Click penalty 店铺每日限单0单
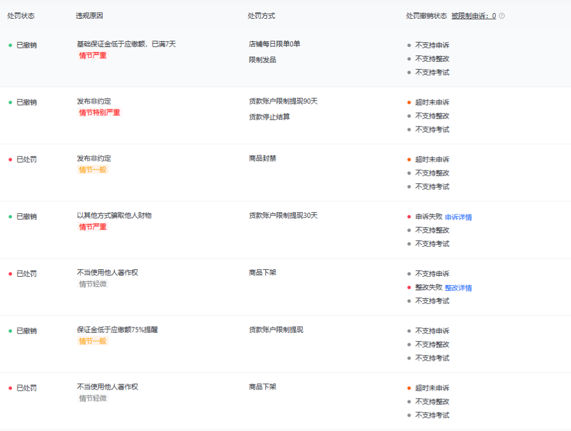This screenshot has width=571, height=431. click(x=274, y=44)
